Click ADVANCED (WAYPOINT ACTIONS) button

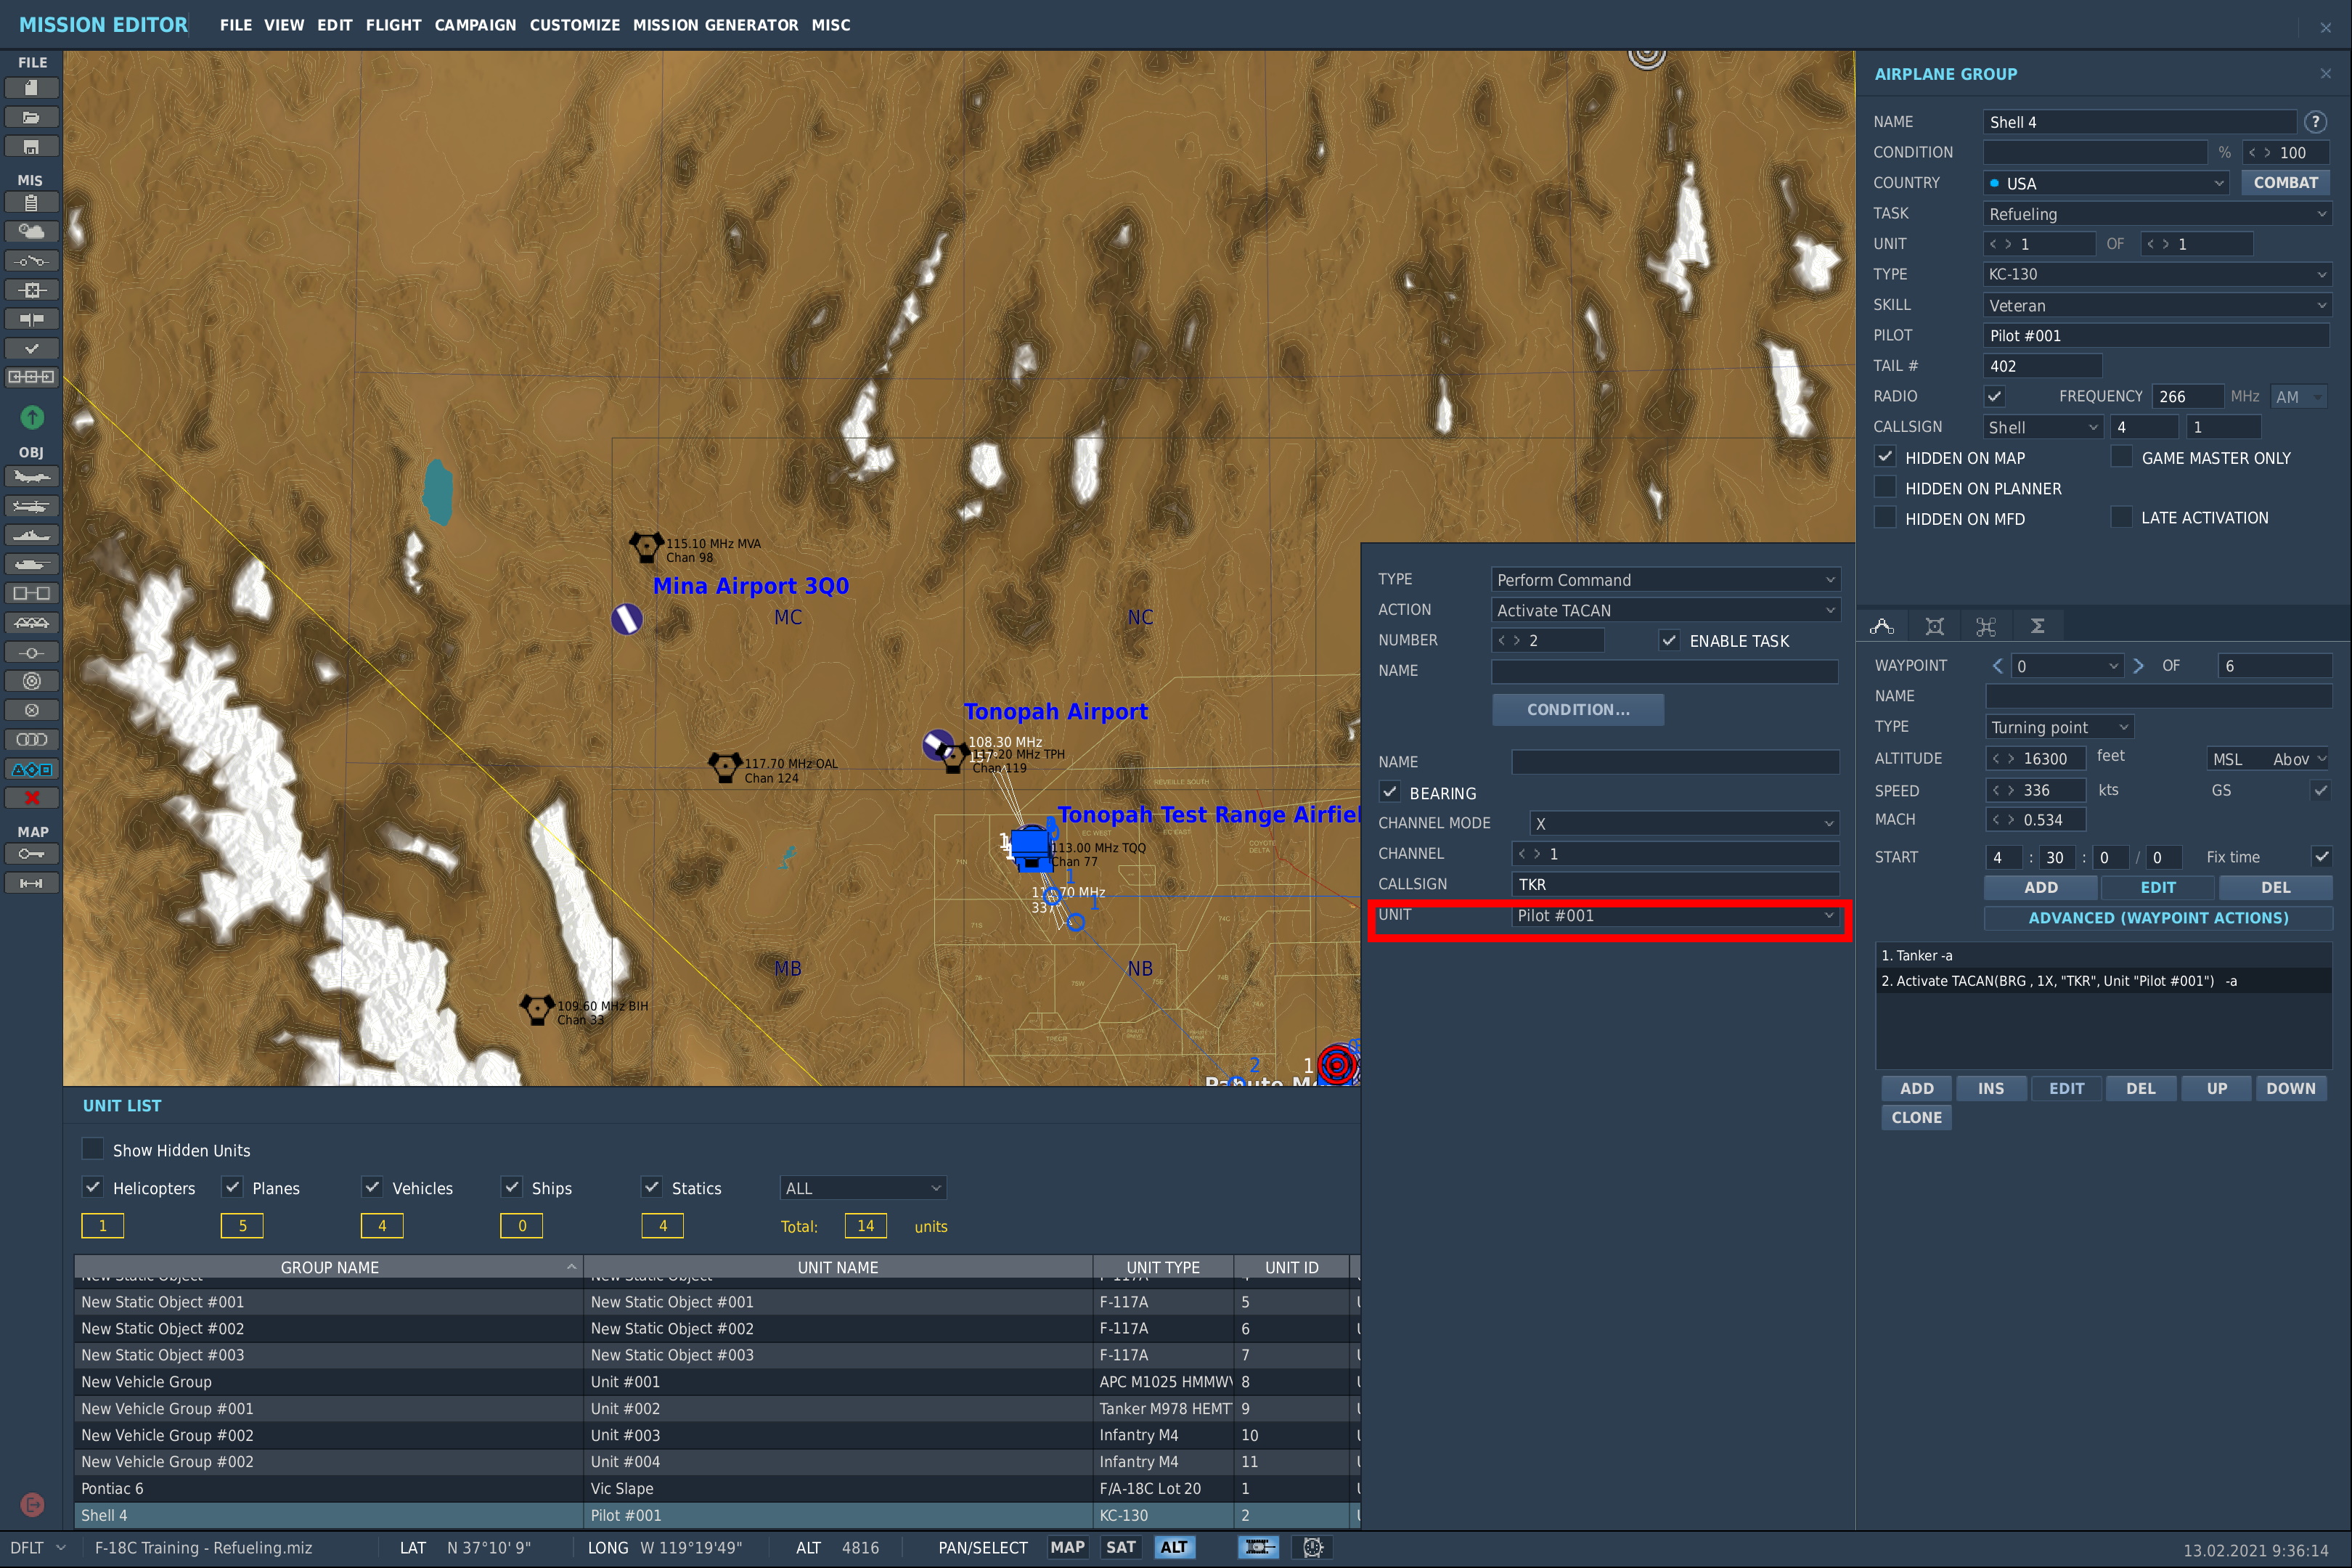2158,917
